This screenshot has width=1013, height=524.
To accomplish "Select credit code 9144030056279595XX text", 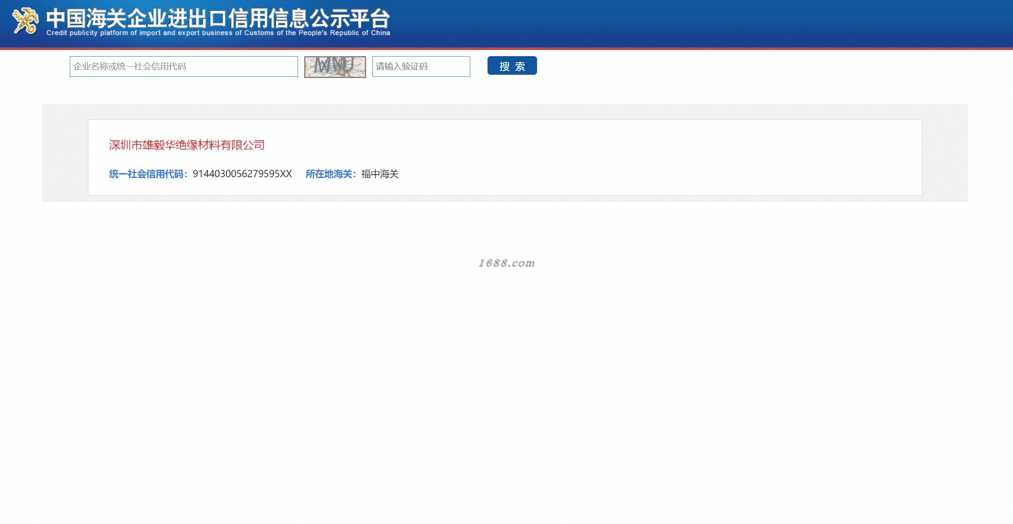I will [242, 174].
